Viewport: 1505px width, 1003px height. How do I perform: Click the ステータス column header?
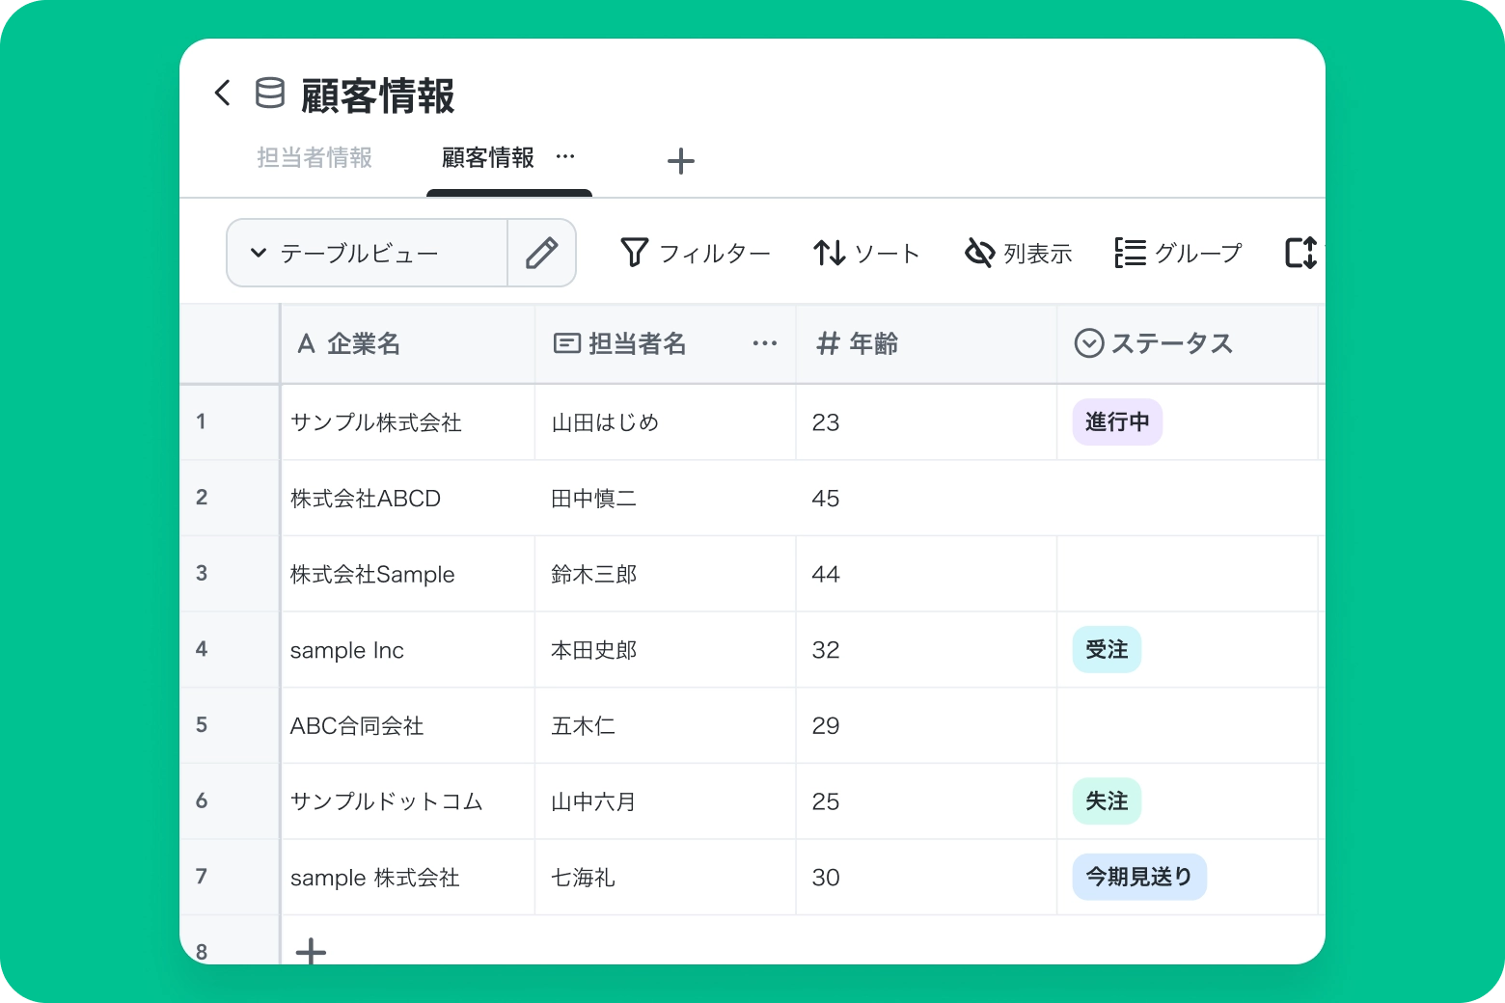click(1171, 344)
